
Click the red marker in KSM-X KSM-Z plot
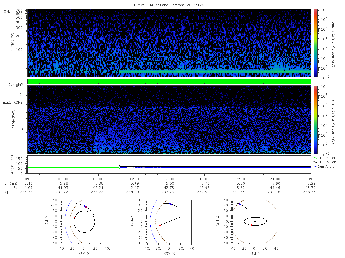point(160,225)
